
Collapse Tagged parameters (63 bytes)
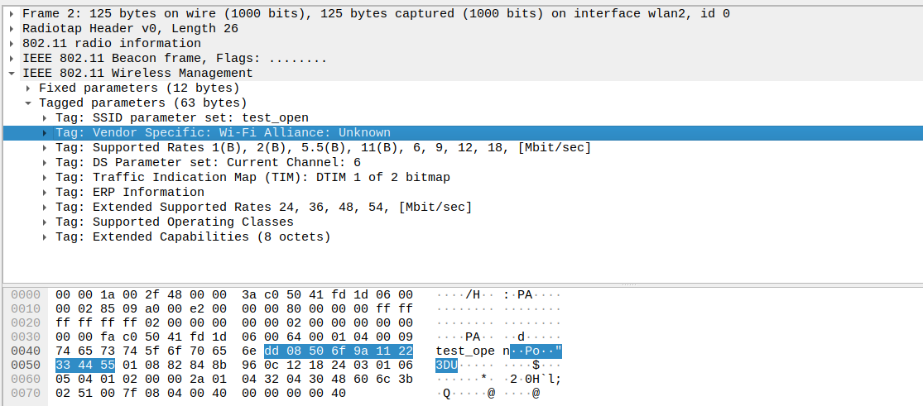coord(29,103)
